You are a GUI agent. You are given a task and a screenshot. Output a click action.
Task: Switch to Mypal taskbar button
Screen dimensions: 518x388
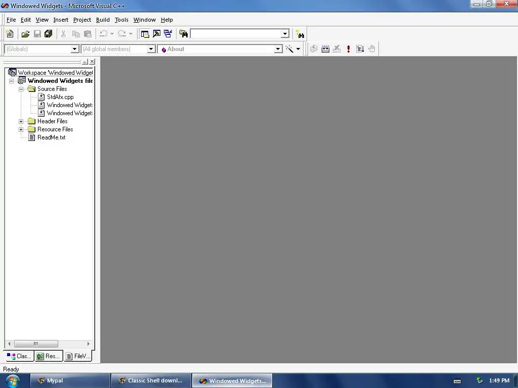pos(70,381)
